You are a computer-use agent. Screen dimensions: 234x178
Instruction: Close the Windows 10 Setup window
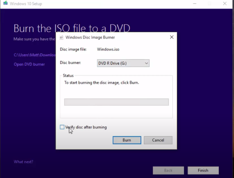coord(225,4)
